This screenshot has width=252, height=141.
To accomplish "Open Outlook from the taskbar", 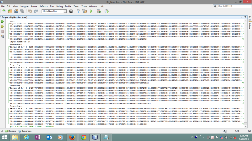I will pos(49,137).
